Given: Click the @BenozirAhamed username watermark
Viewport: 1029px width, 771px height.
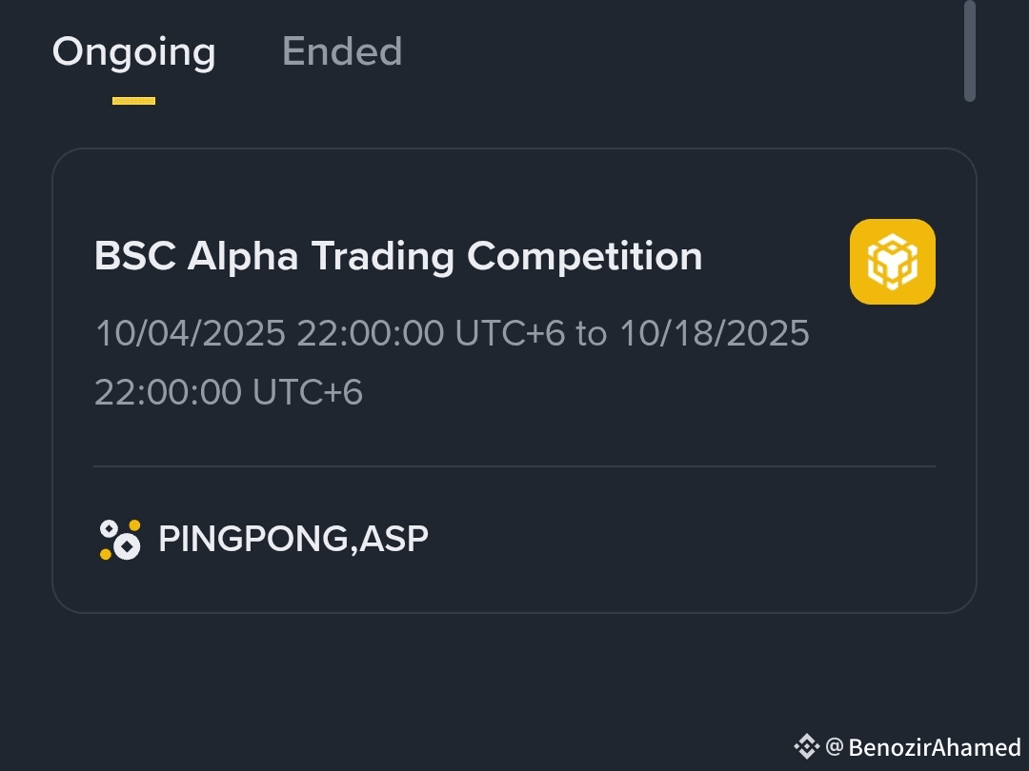Looking at the screenshot, I should point(923,747).
